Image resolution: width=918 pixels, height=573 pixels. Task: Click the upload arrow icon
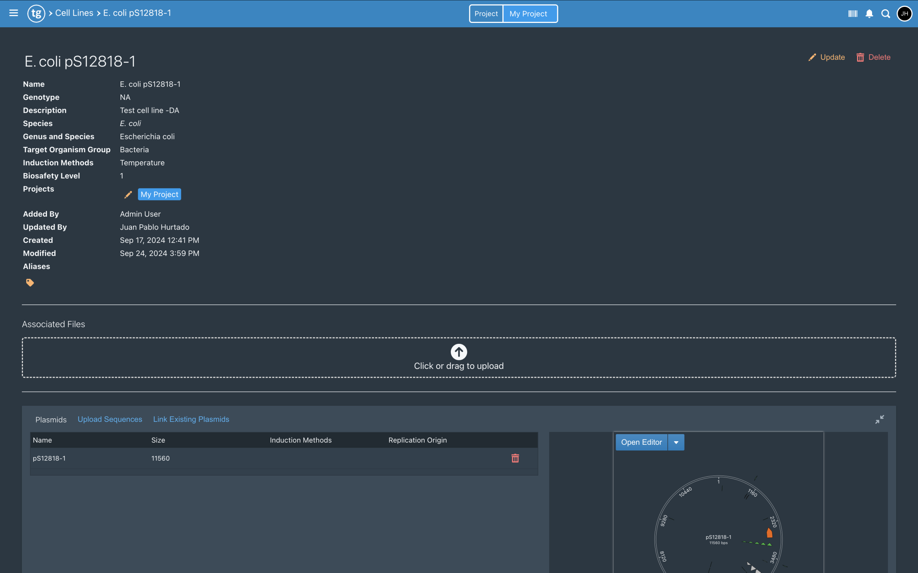tap(459, 352)
